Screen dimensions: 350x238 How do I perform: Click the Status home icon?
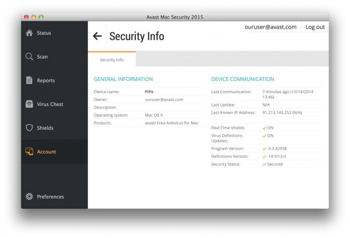tap(29, 33)
